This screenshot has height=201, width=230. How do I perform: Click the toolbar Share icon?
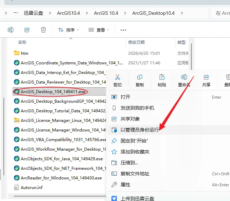tap(27, 30)
